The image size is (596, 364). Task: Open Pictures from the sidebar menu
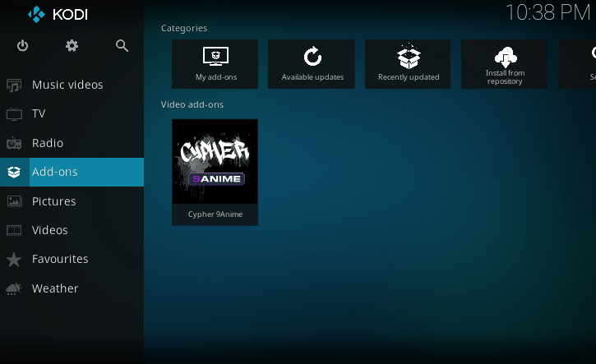53,201
